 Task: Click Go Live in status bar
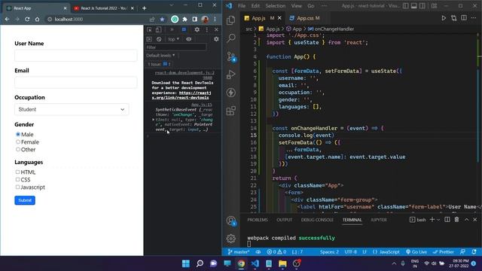tap(416, 252)
